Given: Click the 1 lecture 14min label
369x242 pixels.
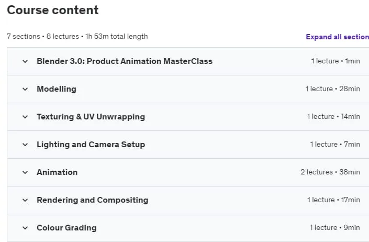Looking at the screenshot, I should 333,116.
